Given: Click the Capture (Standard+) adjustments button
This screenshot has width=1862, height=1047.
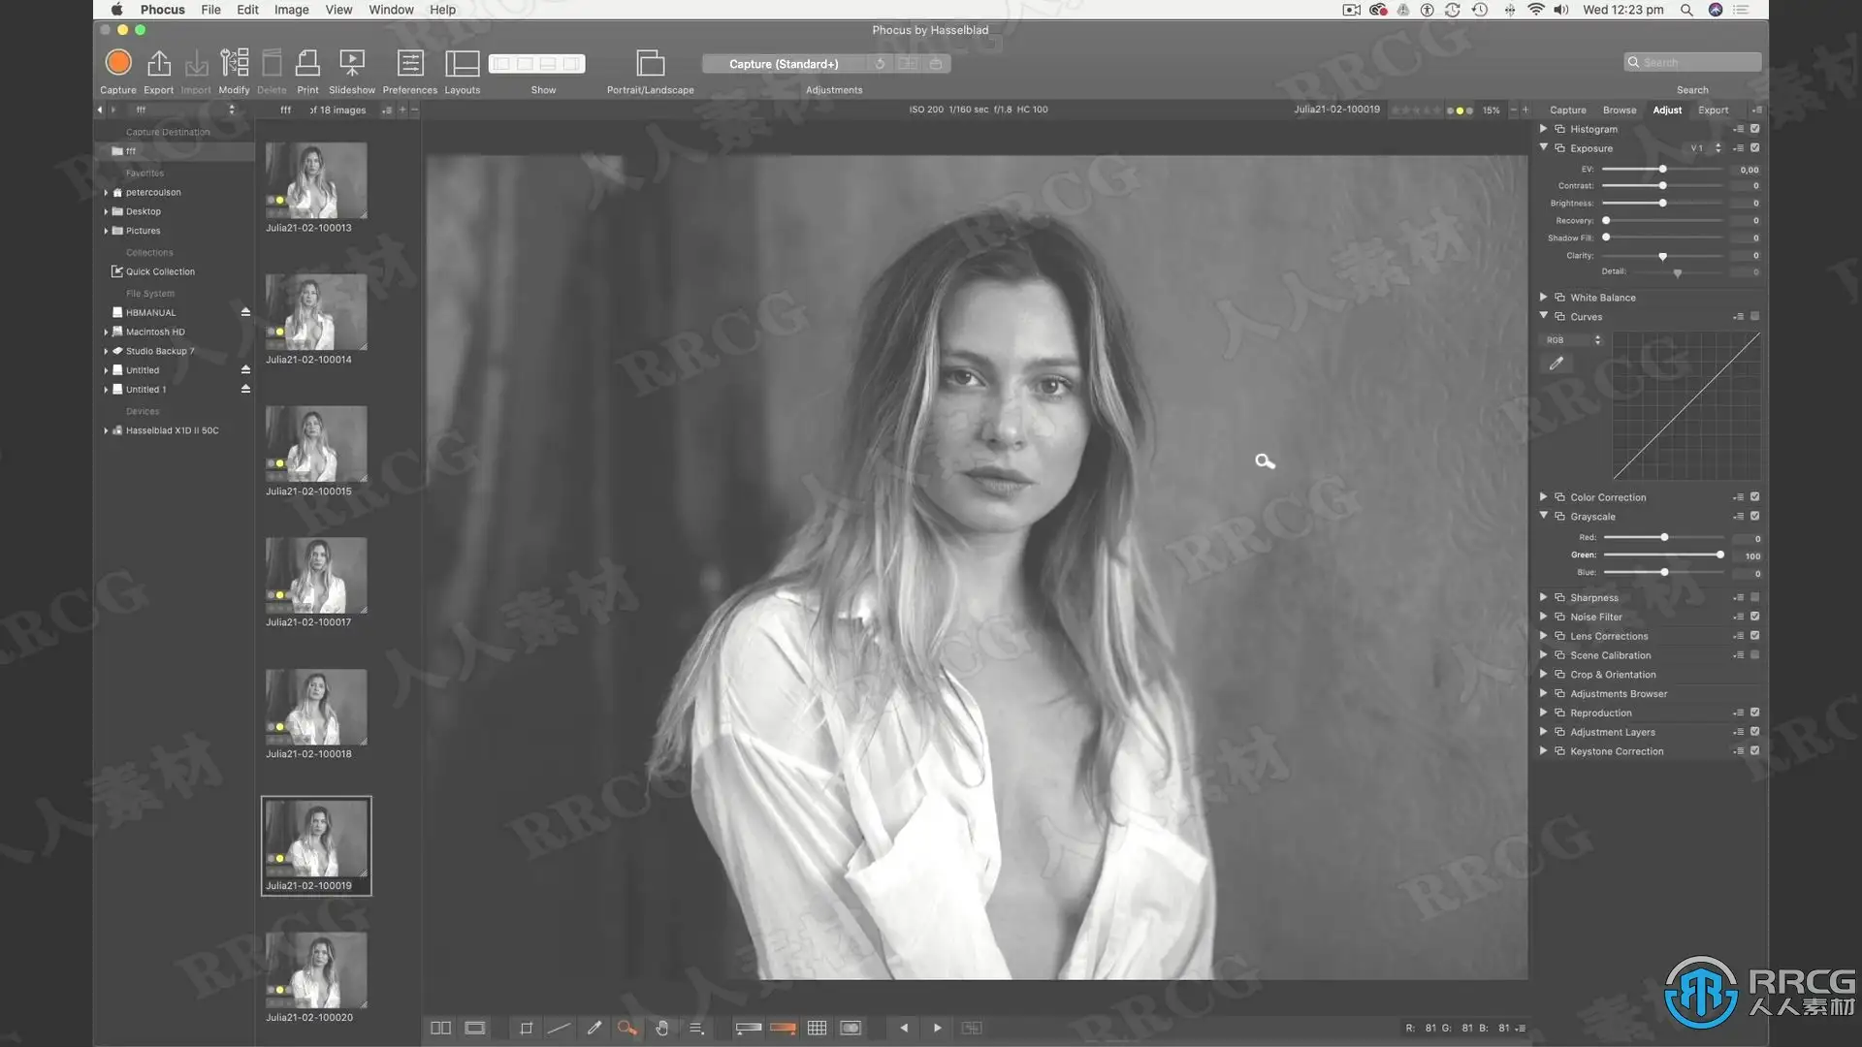Looking at the screenshot, I should [x=784, y=64].
